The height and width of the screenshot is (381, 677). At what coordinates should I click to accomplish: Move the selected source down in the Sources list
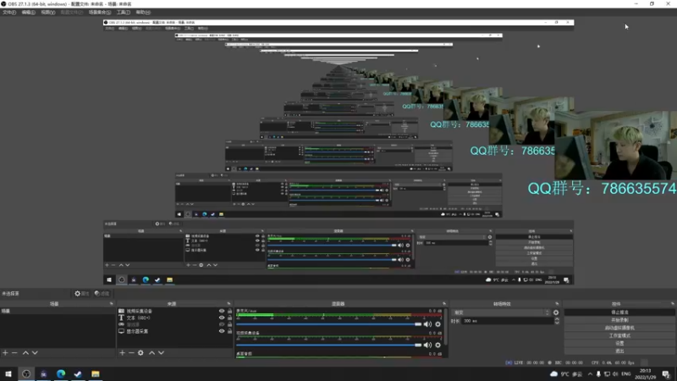tap(161, 353)
